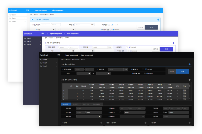Screen dimensions: 202x134
Task: Open input component menu in the dark window
Action: point(72,55)
